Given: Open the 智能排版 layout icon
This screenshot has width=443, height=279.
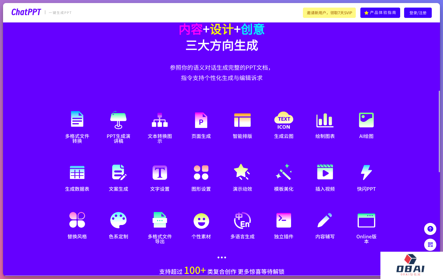Looking at the screenshot, I should pos(242,120).
